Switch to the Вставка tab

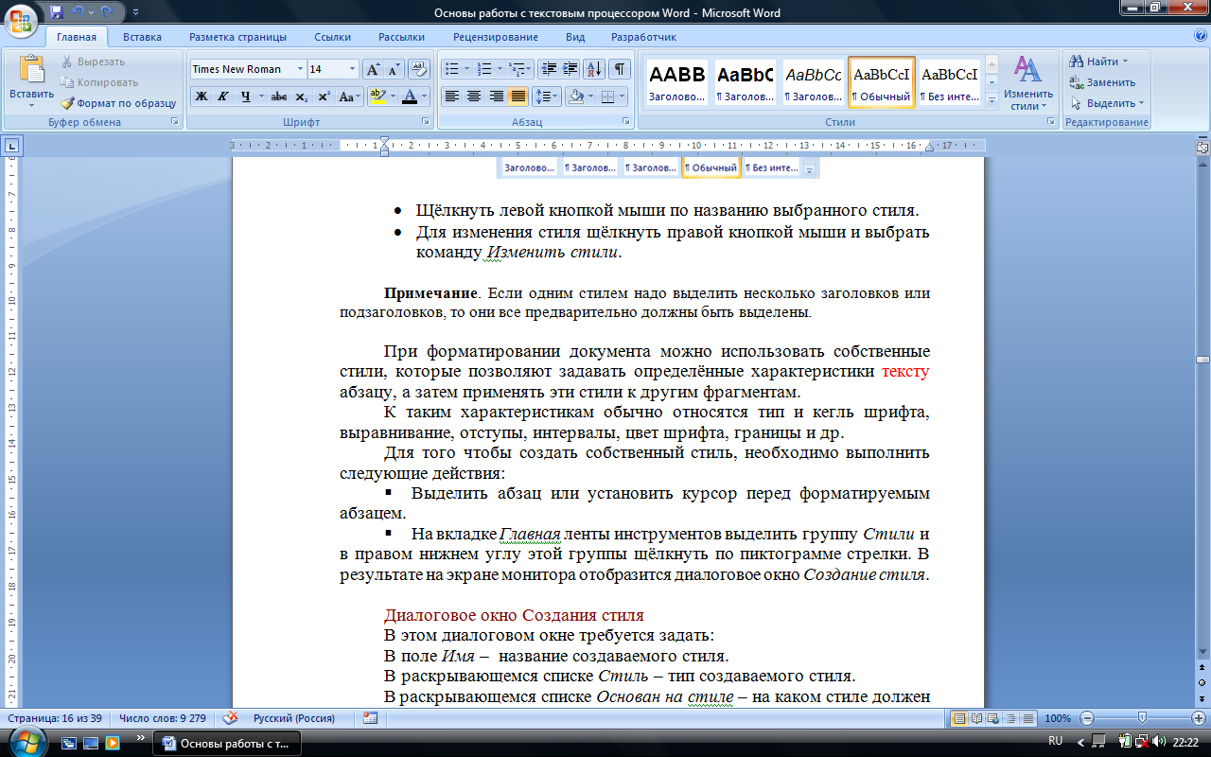[x=142, y=37]
